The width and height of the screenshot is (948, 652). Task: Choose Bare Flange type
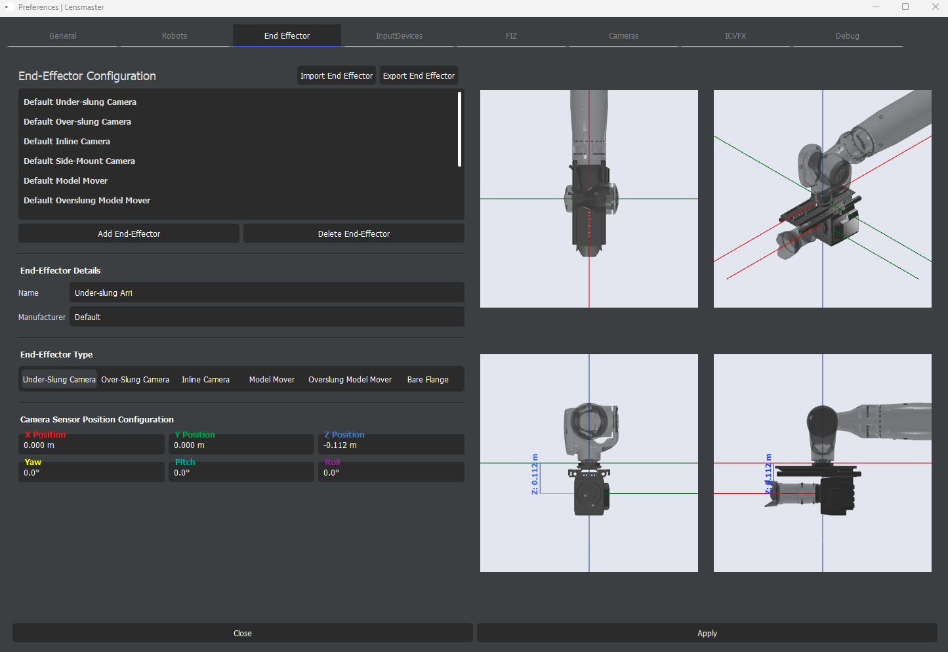click(x=428, y=379)
